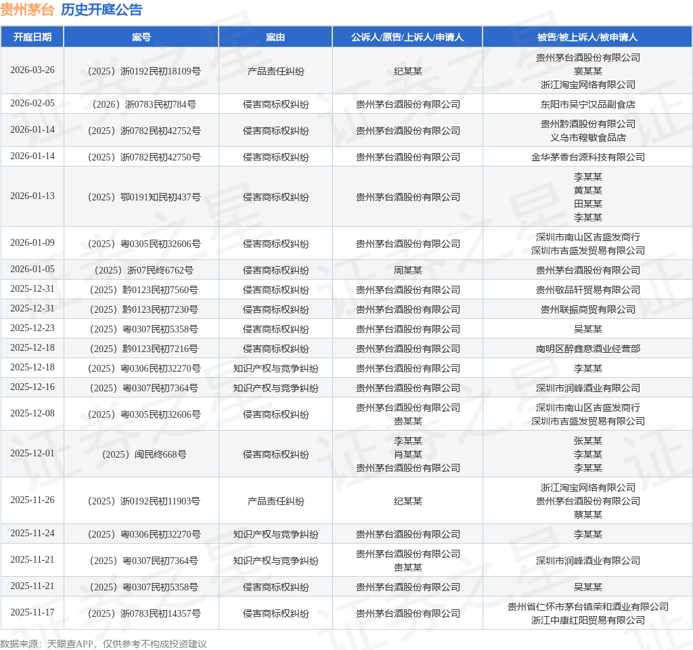Select the 开庭日期 column header

point(32,37)
